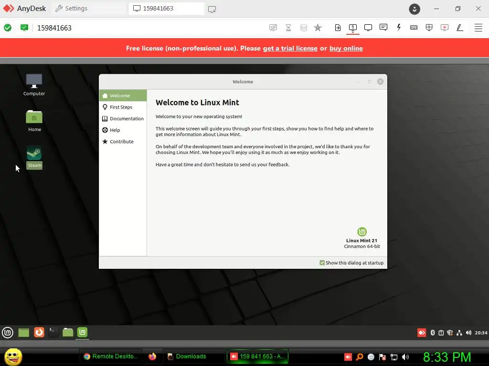Image resolution: width=489 pixels, height=366 pixels.
Task: Open display settings monitor icon in AnyDesk toolbar
Action: click(x=368, y=28)
